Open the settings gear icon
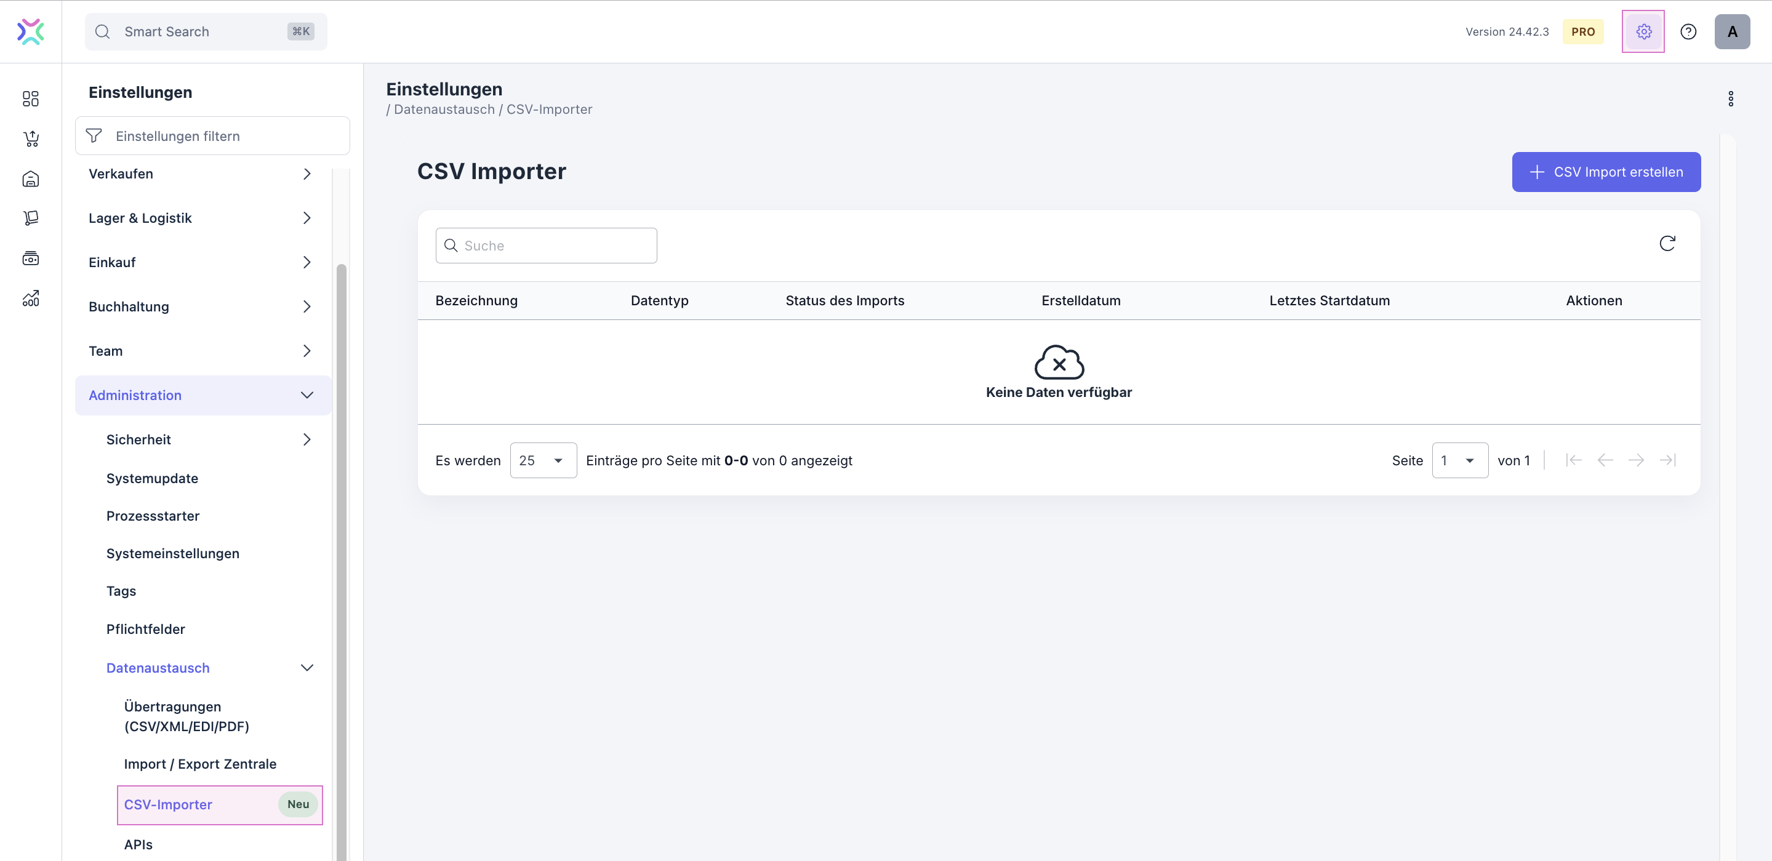Screen dimensions: 1772x861 point(1643,31)
